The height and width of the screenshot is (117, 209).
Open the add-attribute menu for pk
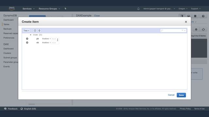27,39
